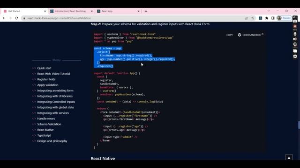Share this page via address bar icon

[246, 18]
